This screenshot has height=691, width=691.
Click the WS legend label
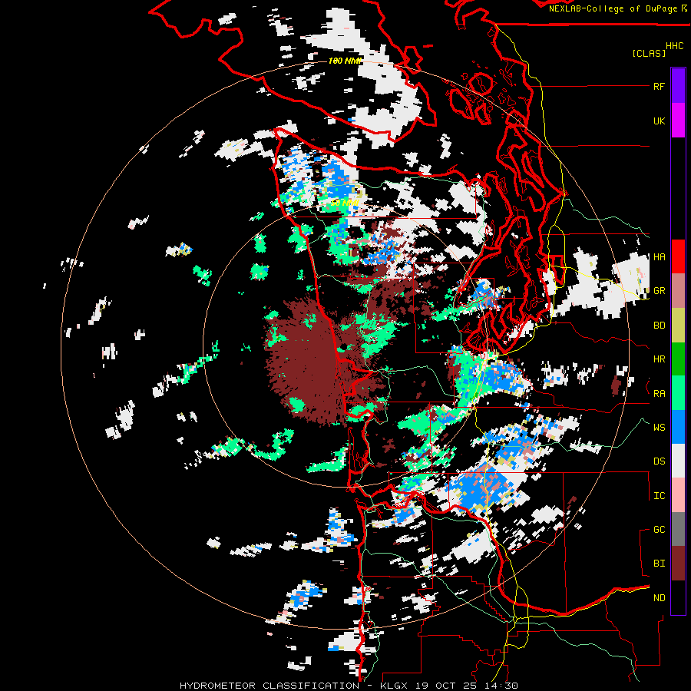(x=659, y=428)
